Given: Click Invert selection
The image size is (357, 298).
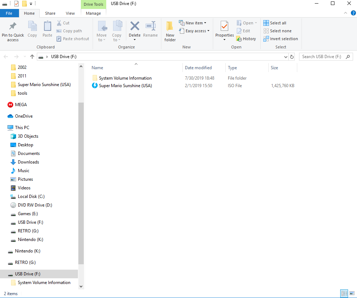Looking at the screenshot, I should 280,39.
